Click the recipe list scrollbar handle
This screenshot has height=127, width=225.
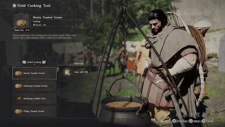tap(58, 69)
